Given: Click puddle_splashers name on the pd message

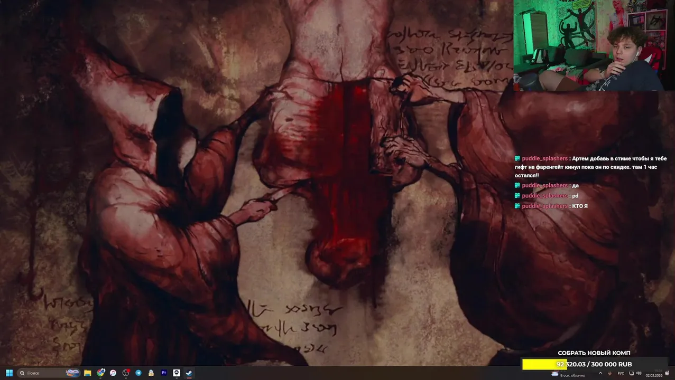Looking at the screenshot, I should point(544,196).
